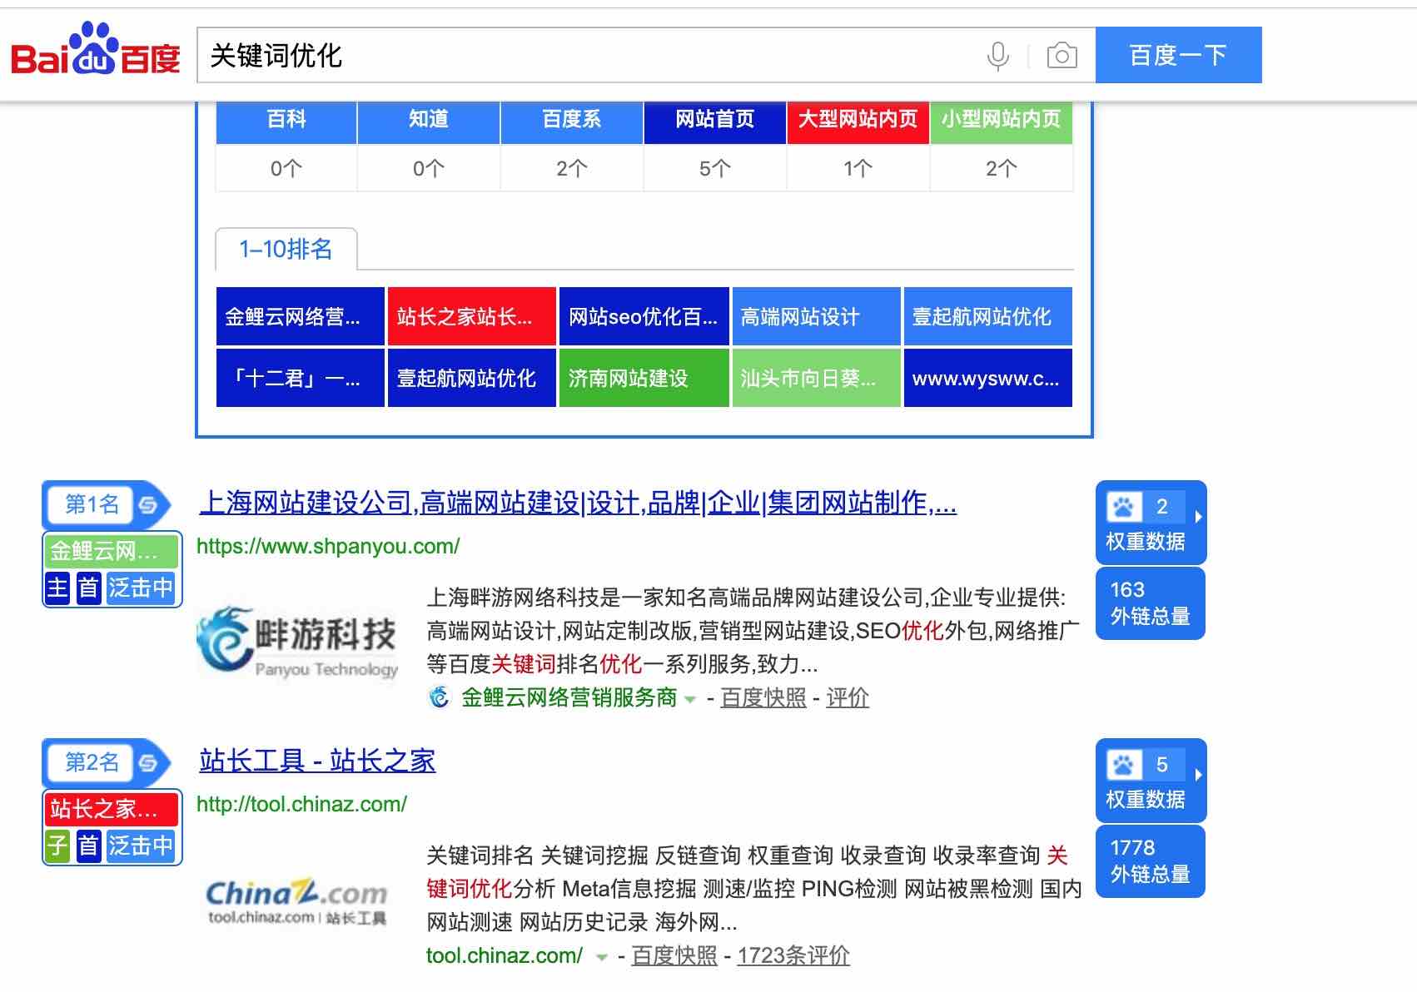Expand first result 权重数据 arrow
1417x992 pixels.
pos(1198,516)
